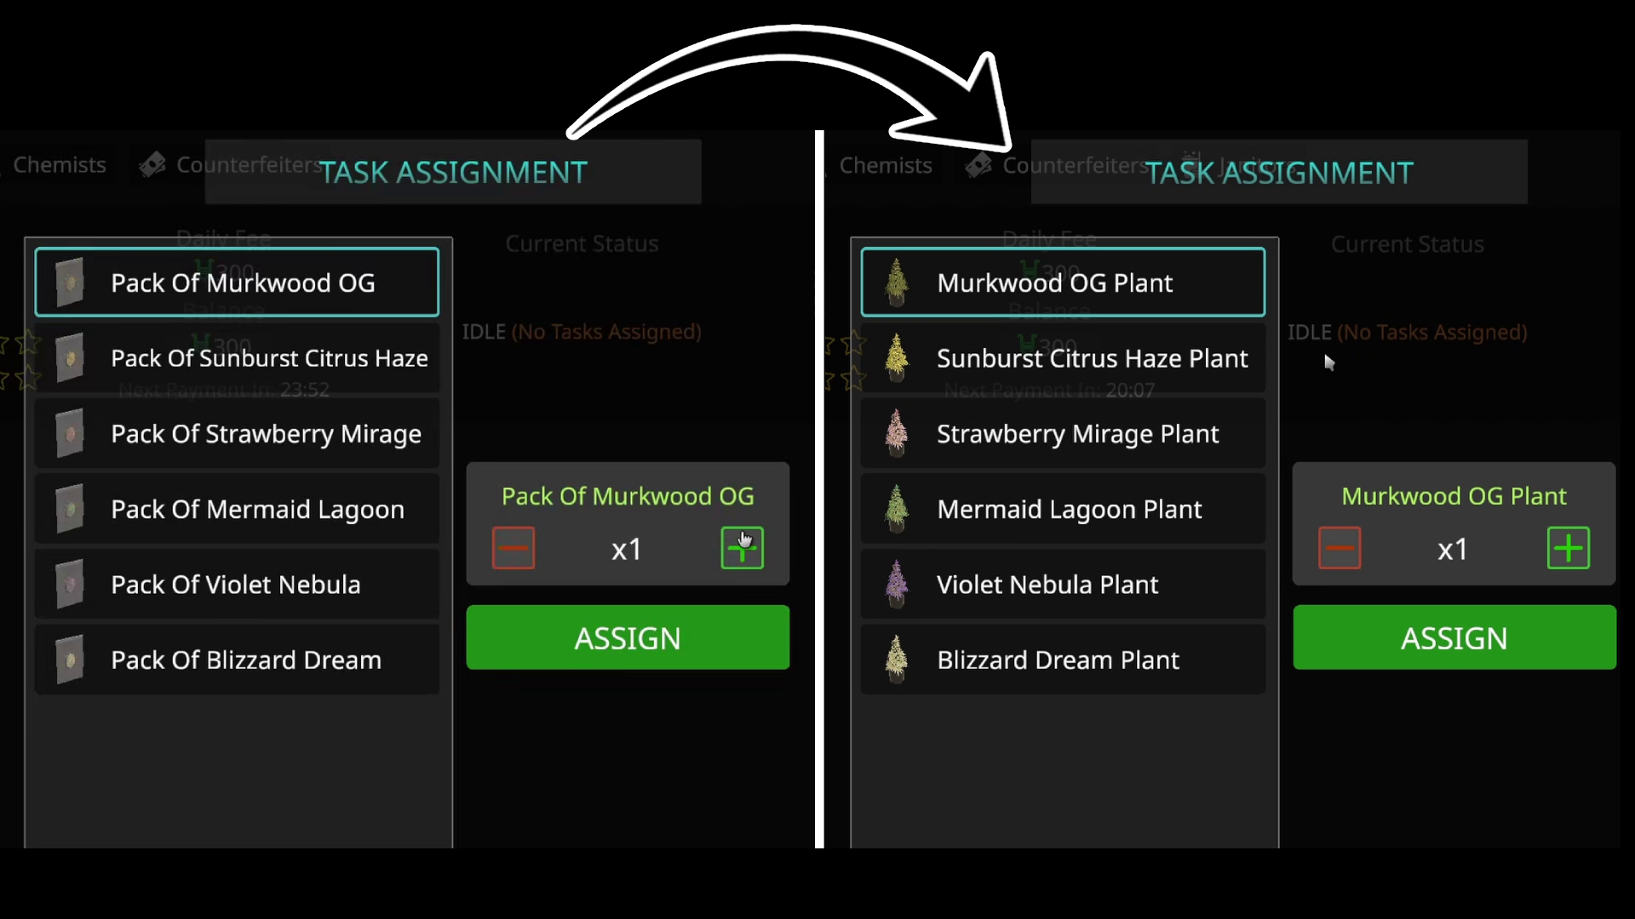The width and height of the screenshot is (1635, 919).
Task: Decrease Murkwood OG Plant quantity with minus
Action: click(1340, 548)
